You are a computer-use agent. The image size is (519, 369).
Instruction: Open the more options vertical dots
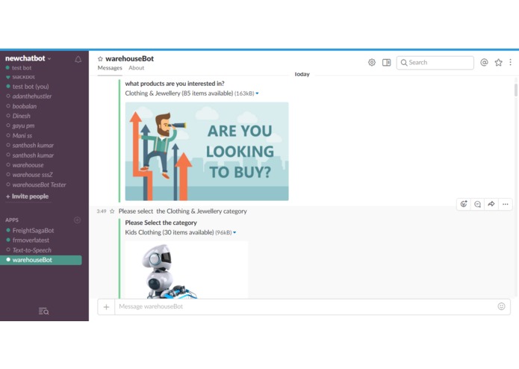(510, 62)
